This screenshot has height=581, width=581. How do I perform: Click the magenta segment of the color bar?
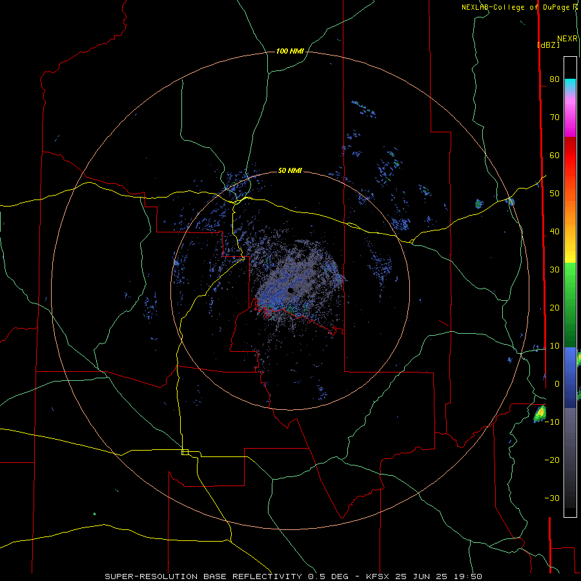click(570, 119)
